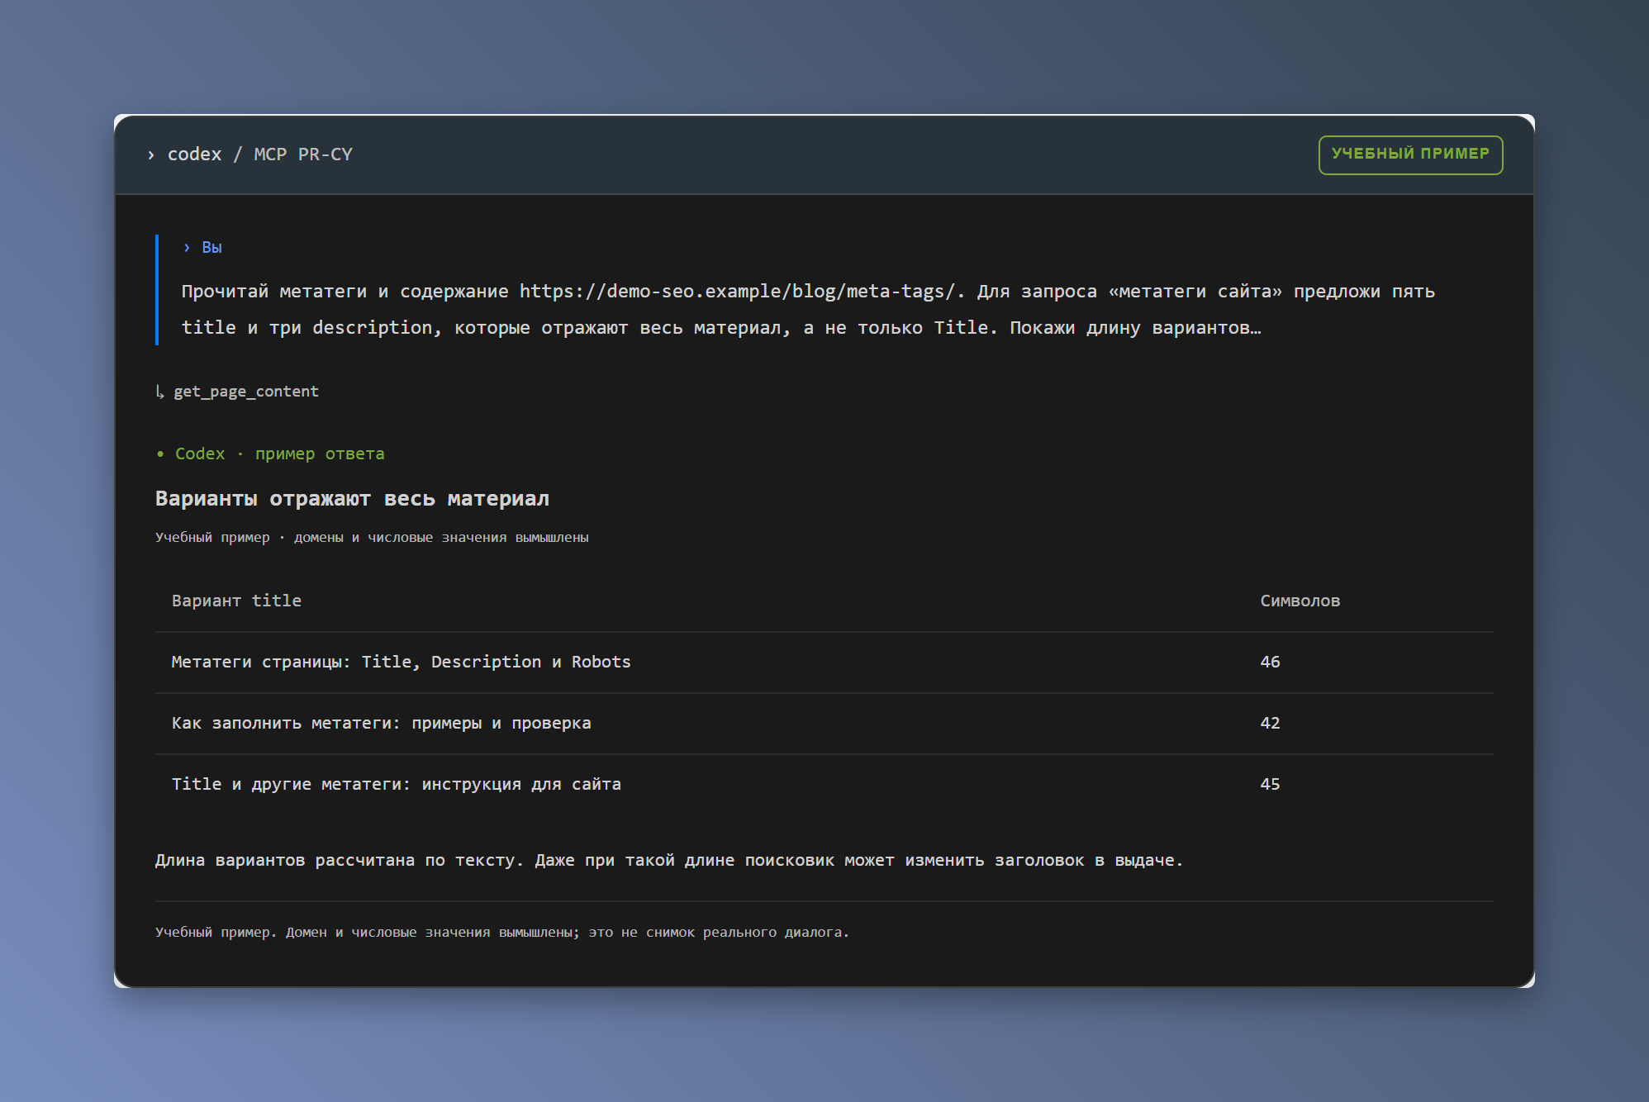Click the heading Варианты отражают весь материал
The image size is (1649, 1102).
[352, 499]
